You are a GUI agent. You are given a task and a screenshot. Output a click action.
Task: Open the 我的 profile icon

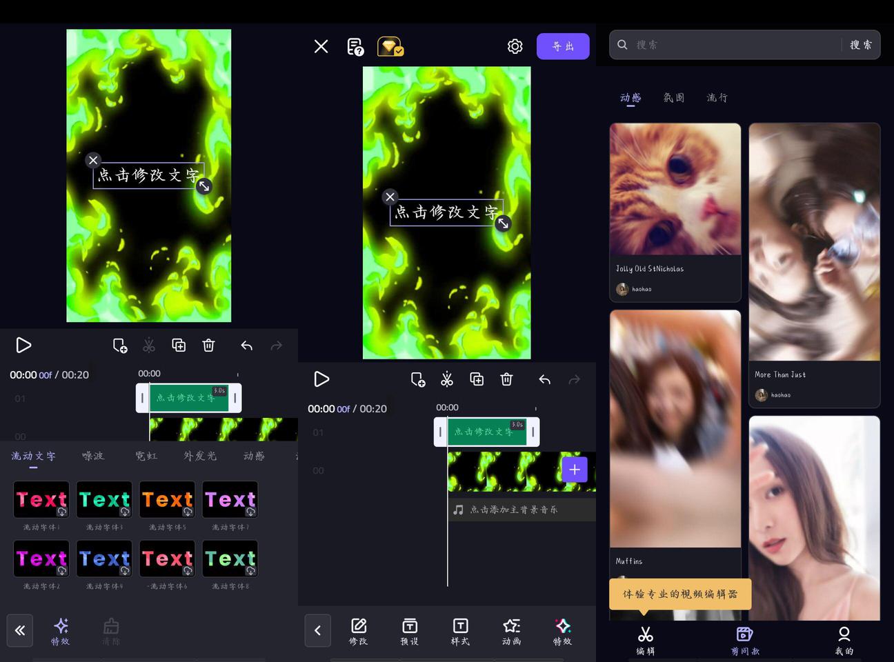click(844, 639)
